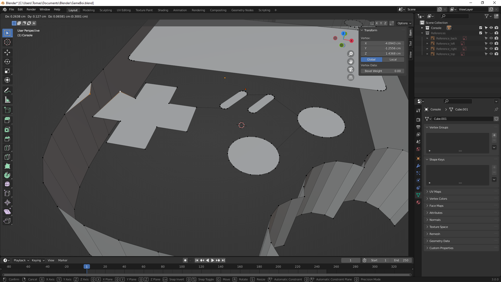The height and width of the screenshot is (282, 501).
Task: Switch to the Sculpting workspace tab
Action: tap(106, 10)
